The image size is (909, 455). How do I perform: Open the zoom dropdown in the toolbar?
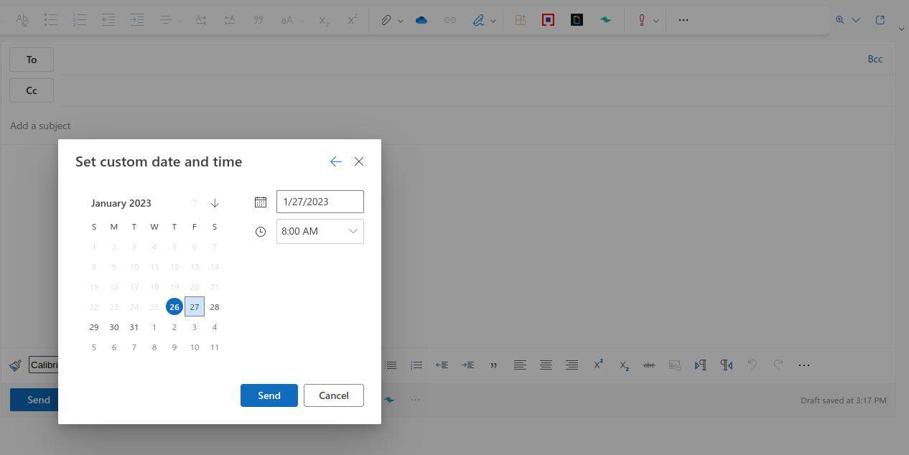point(847,19)
